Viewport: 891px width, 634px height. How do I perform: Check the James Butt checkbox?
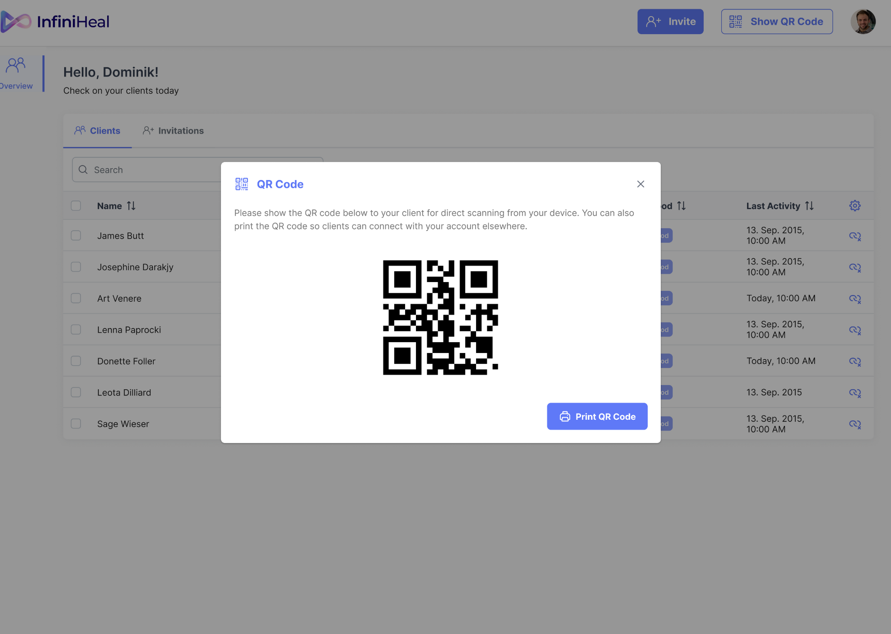[x=76, y=235]
